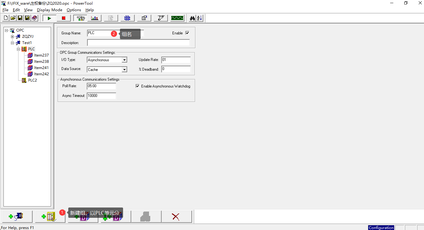The height and width of the screenshot is (230, 424).
Task: Open an existing configuration file
Action: [13, 18]
